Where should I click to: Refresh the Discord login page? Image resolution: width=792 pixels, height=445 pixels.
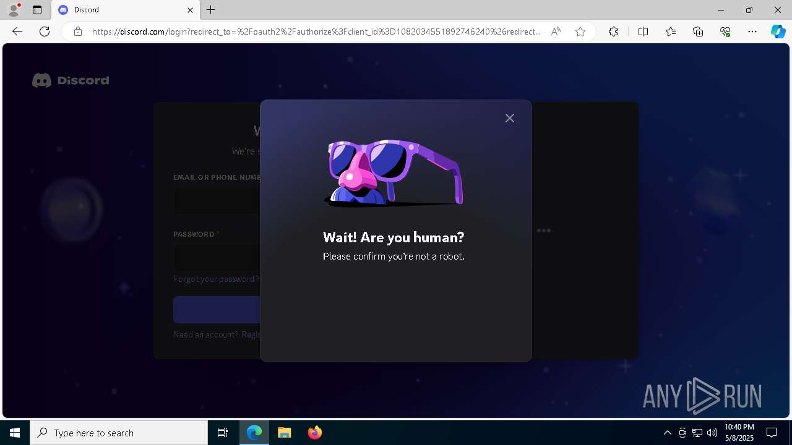coord(45,32)
